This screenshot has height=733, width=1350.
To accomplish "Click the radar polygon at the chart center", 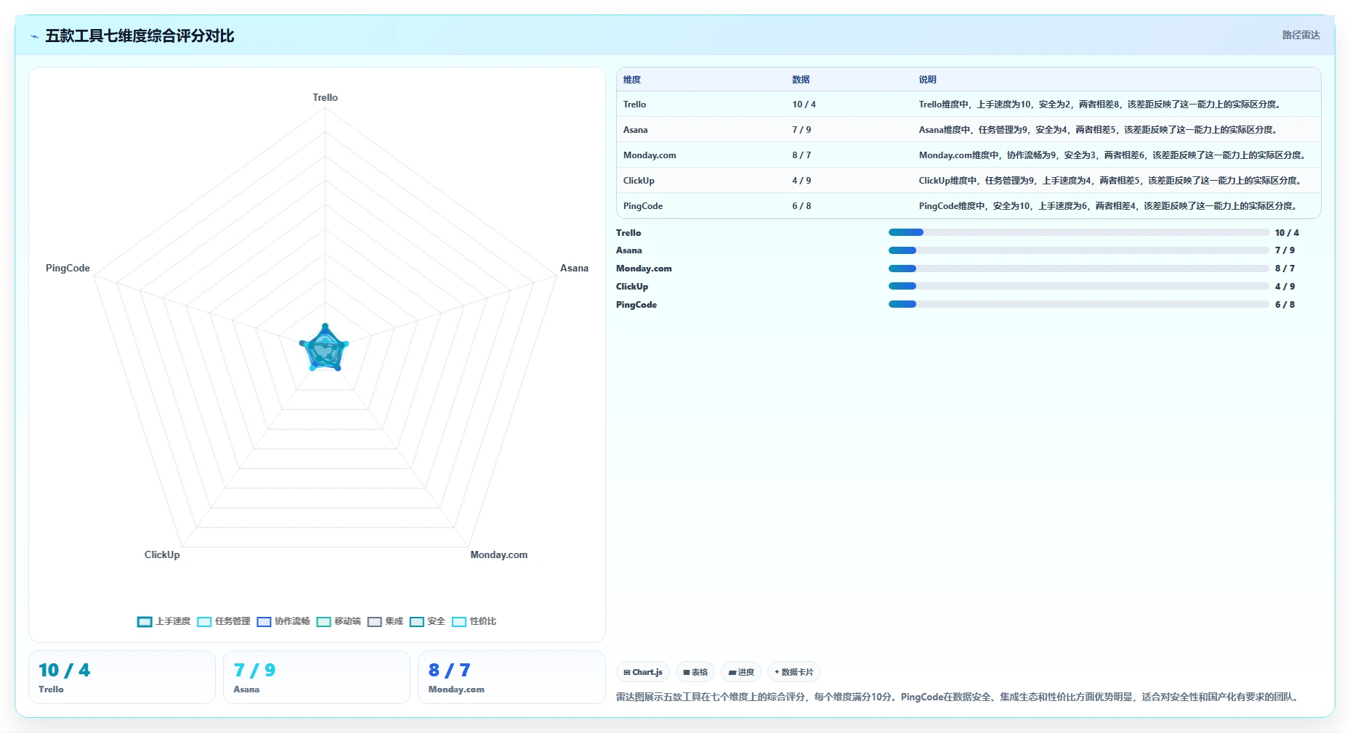I will coord(325,349).
